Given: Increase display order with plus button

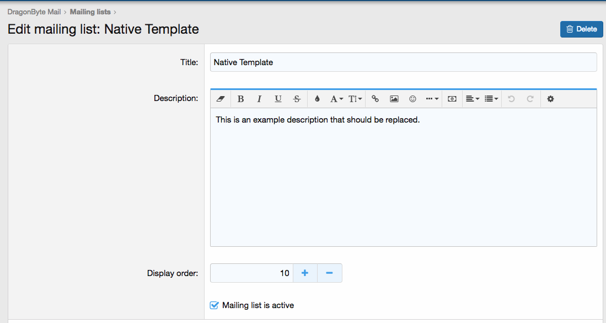Looking at the screenshot, I should pos(305,273).
